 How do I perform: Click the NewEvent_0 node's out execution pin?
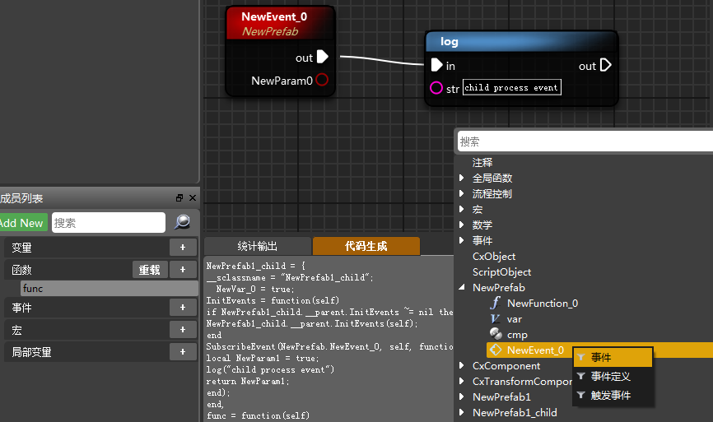point(322,57)
